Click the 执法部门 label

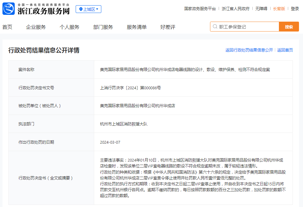coord(26,124)
